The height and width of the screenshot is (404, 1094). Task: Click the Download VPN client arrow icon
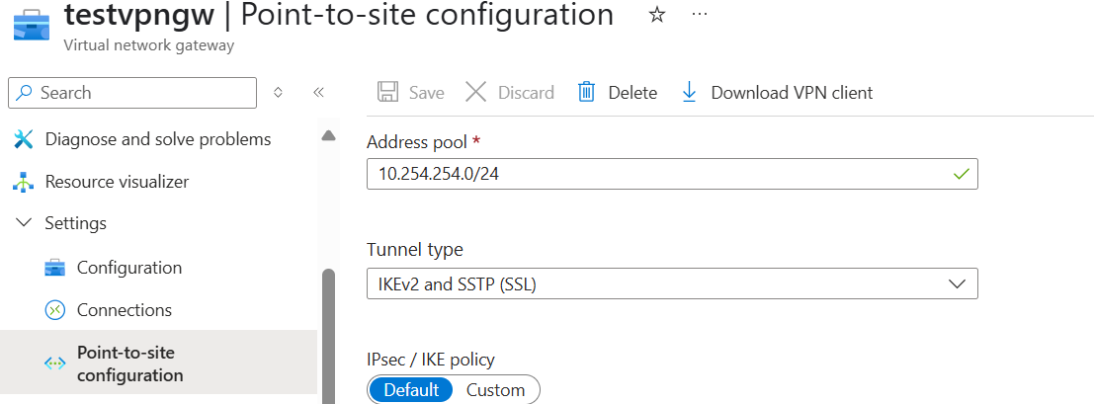[x=690, y=92]
